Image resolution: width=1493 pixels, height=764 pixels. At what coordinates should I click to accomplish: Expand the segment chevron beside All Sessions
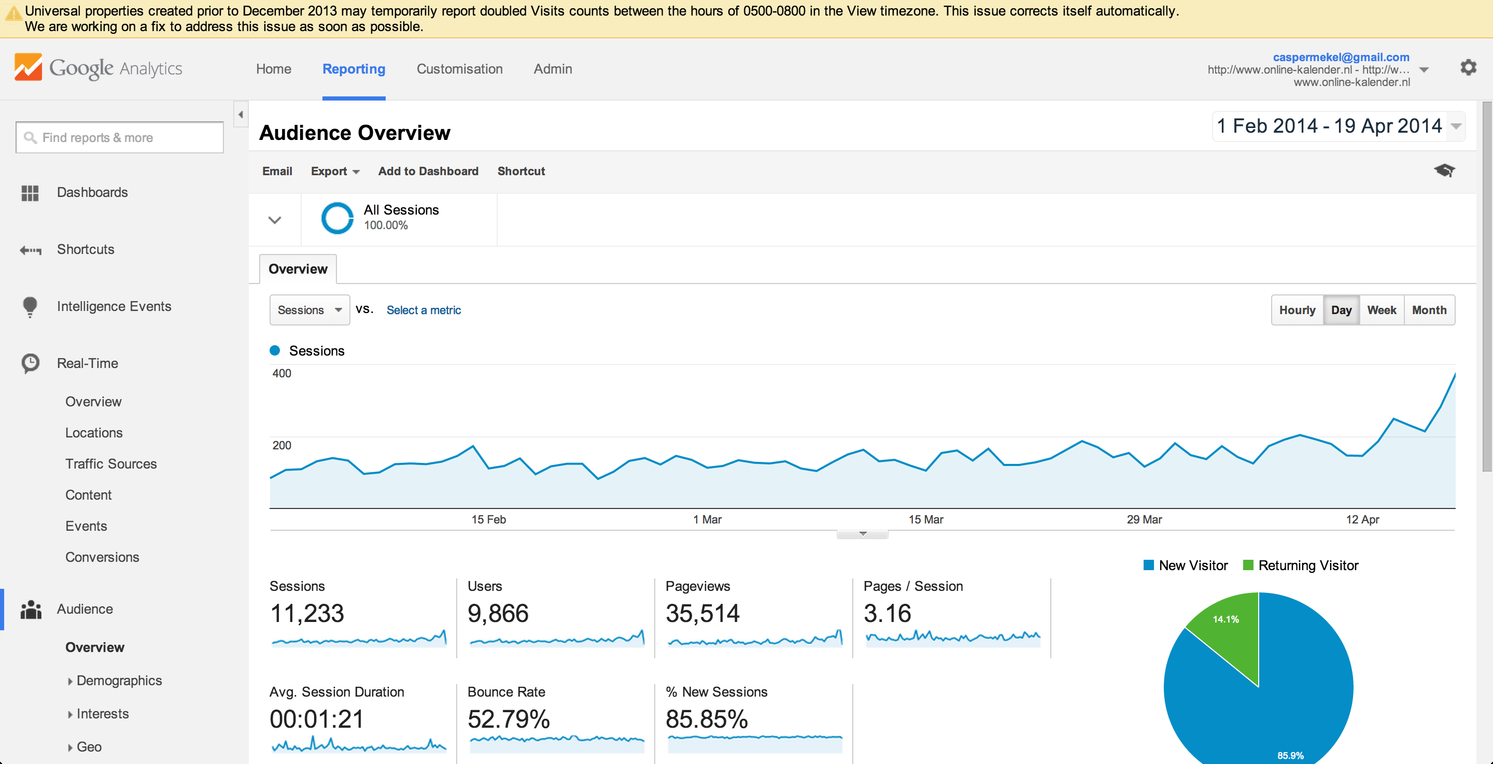click(x=275, y=220)
